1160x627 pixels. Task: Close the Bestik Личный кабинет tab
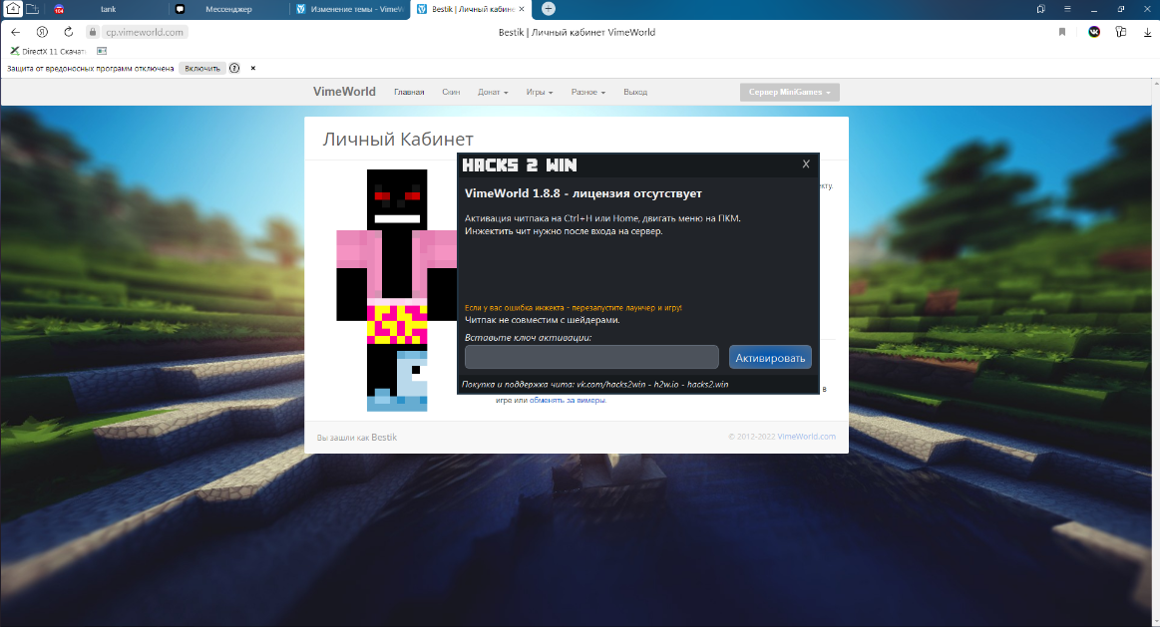point(522,9)
